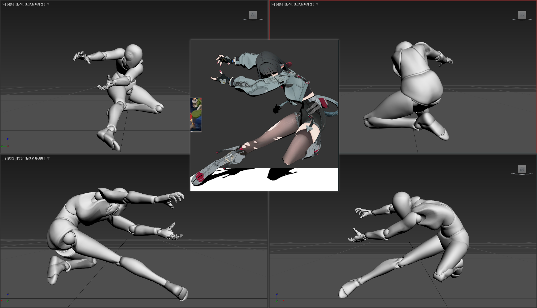The height and width of the screenshot is (308, 537).
Task: Open 默认明暗处理 shading menu in top-left viewport
Action: coord(35,4)
